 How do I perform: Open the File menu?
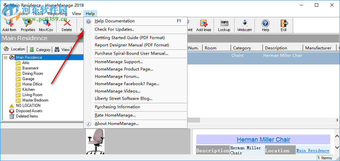point(6,14)
